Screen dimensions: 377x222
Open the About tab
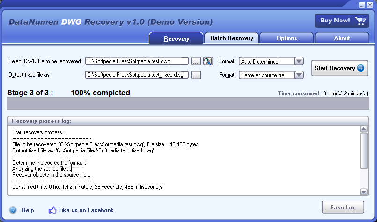342,38
